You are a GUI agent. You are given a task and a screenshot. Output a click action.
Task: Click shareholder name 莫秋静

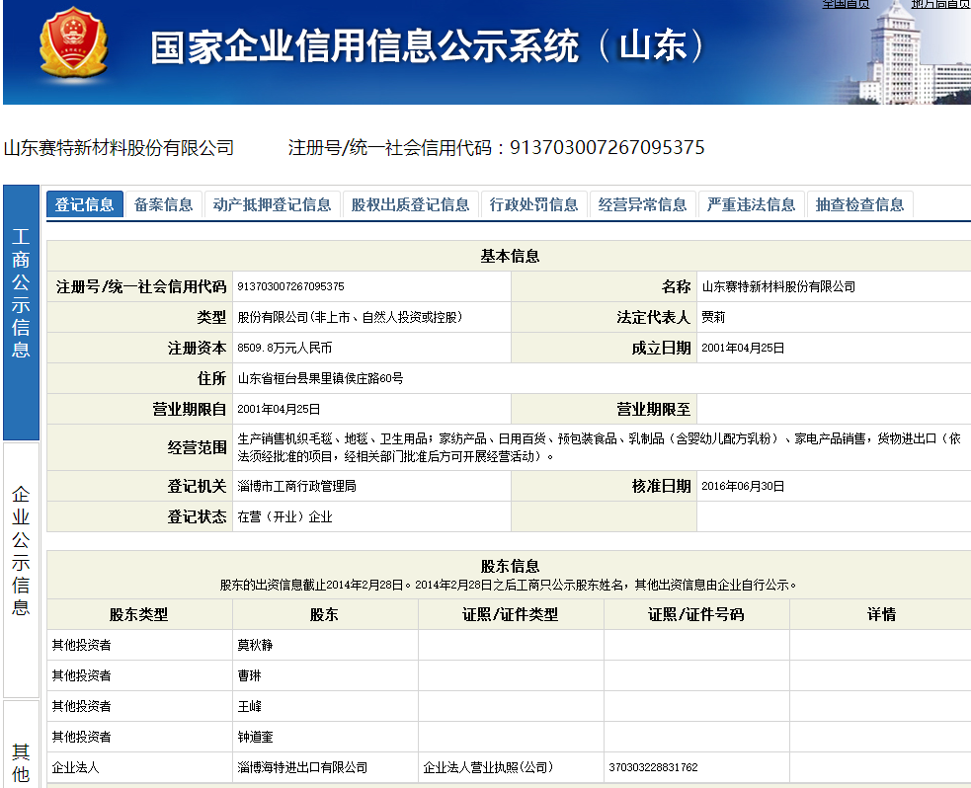point(256,645)
